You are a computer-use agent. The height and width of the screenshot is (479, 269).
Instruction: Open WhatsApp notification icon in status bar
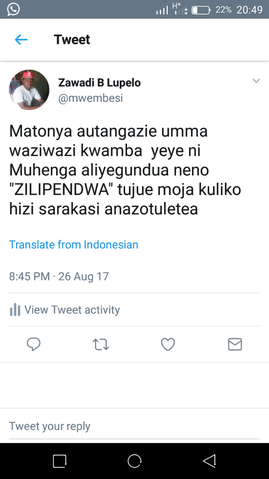(14, 9)
